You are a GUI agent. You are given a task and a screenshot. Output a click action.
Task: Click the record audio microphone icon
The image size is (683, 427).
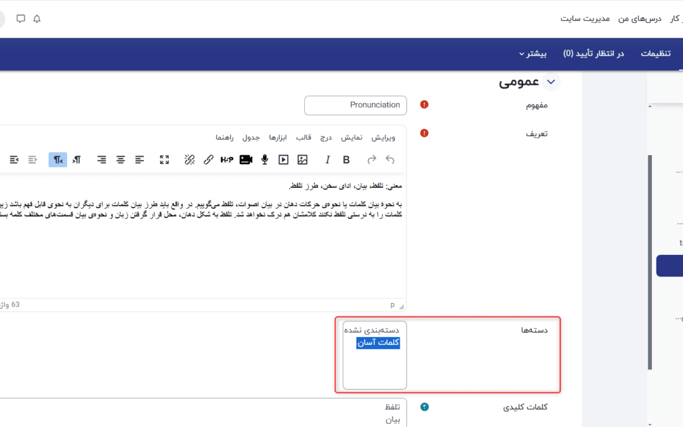pyautogui.click(x=265, y=160)
